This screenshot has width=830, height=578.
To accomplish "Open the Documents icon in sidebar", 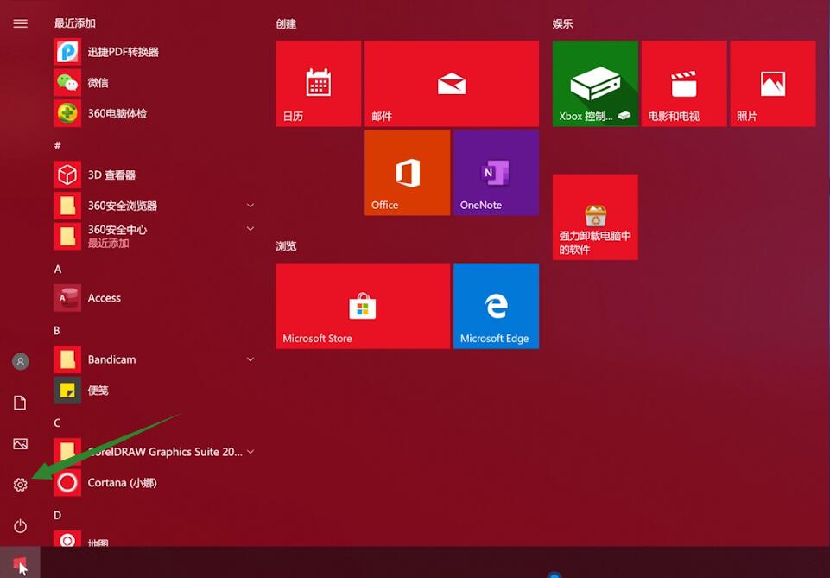I will (x=20, y=403).
